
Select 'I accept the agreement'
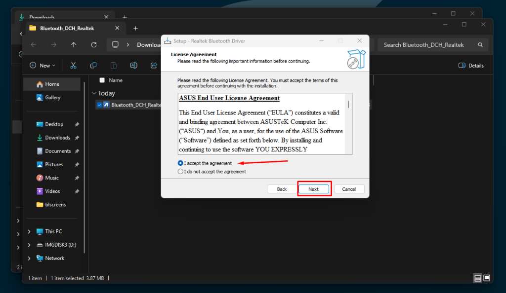pyautogui.click(x=180, y=163)
